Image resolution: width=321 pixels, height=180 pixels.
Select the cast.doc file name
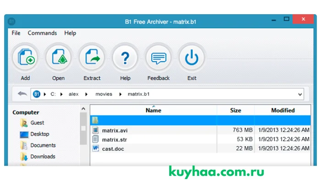click(x=113, y=149)
